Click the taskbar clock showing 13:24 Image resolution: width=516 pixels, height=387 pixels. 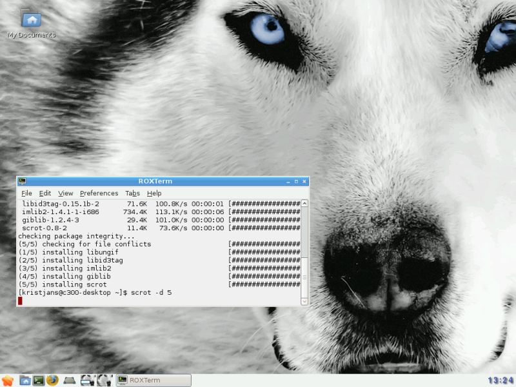(x=501, y=381)
